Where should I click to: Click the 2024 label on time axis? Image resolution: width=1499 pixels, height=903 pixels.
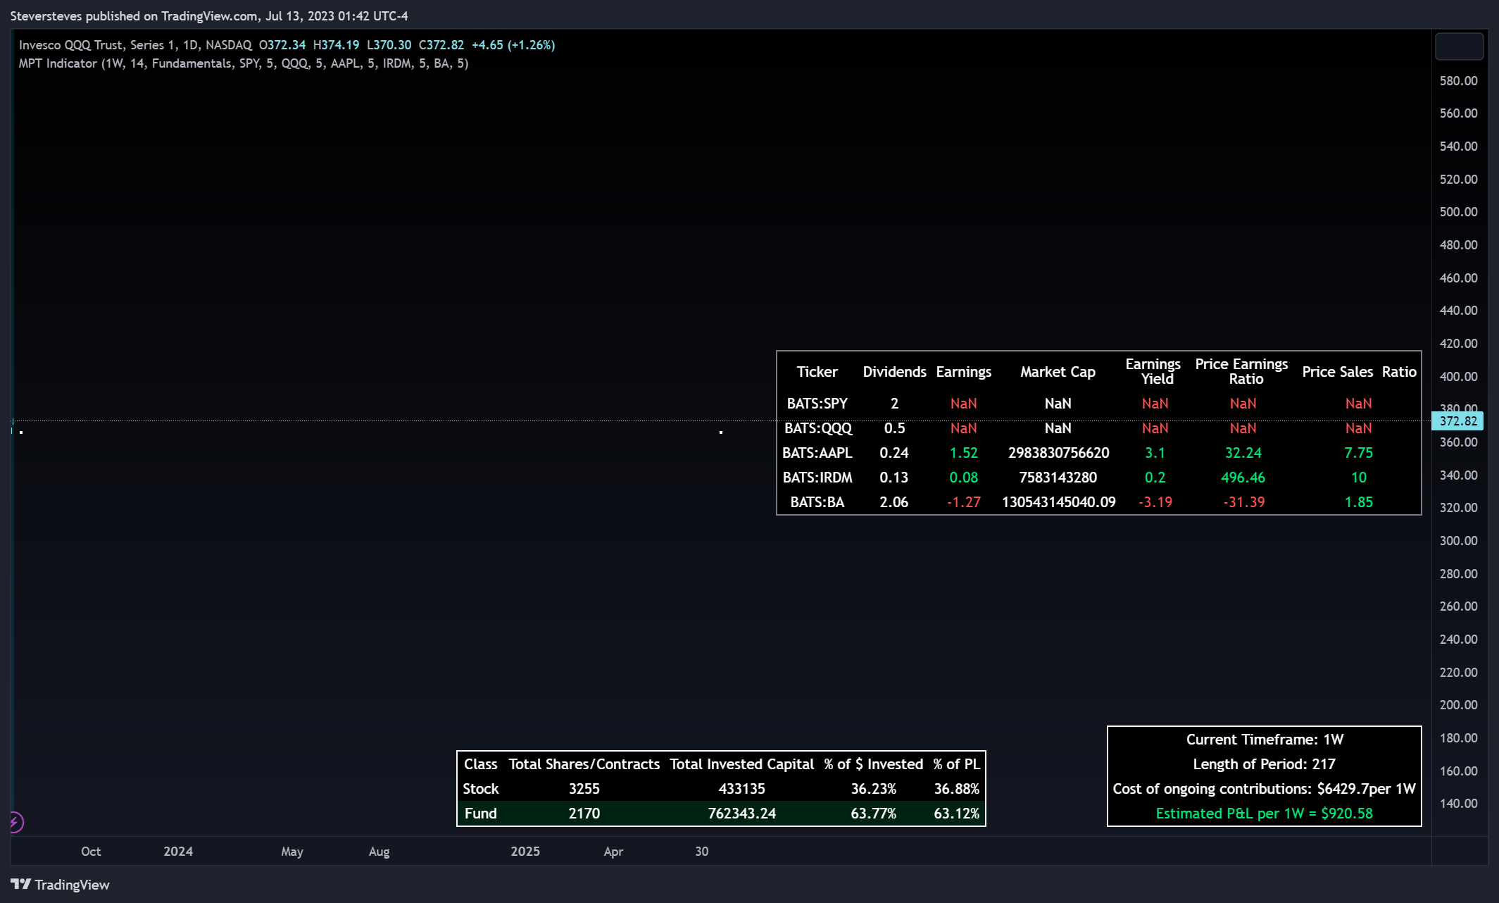178,852
